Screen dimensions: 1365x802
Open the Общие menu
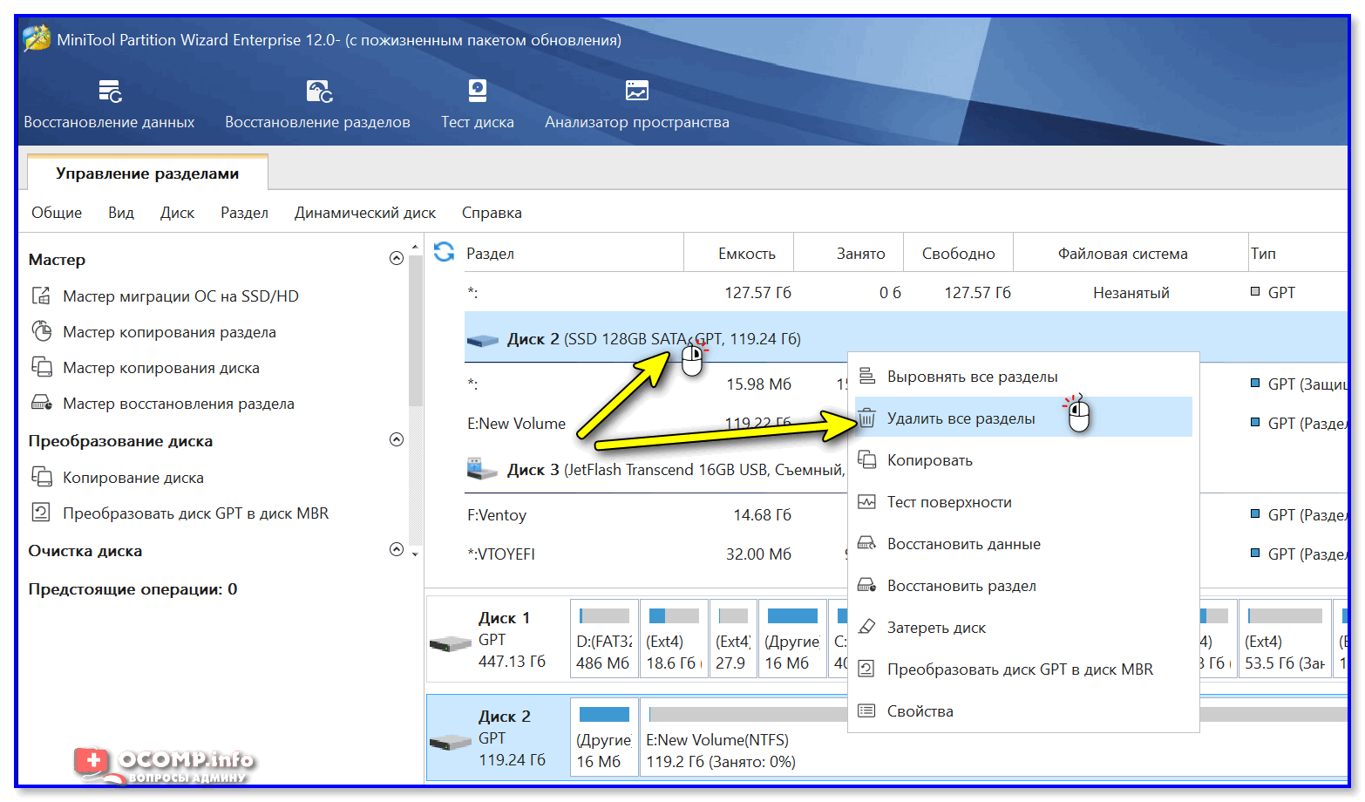click(57, 213)
